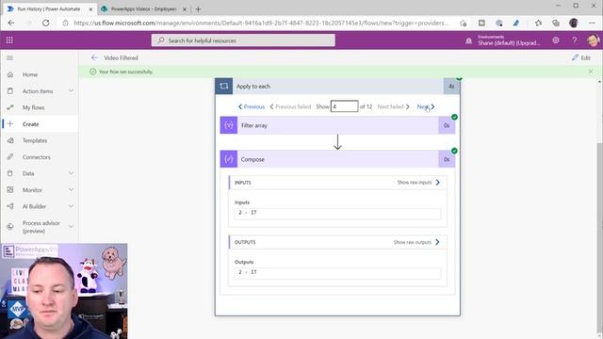Open Templates in sidebar
The image size is (603, 339).
35,140
